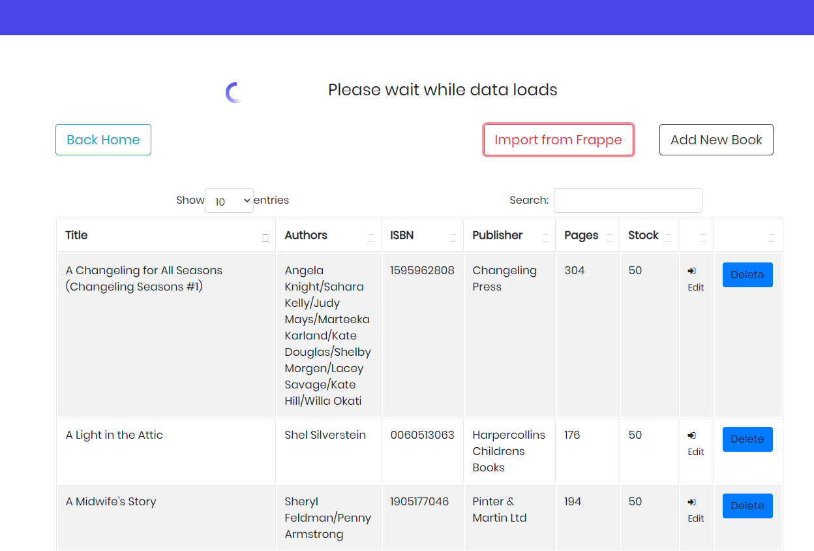The height and width of the screenshot is (551, 814).
Task: Open the Show entries dropdown
Action: (229, 201)
